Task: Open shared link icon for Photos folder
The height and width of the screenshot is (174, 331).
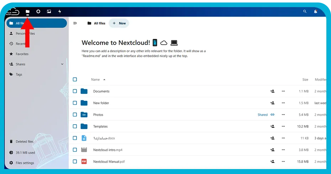Action: (273, 115)
